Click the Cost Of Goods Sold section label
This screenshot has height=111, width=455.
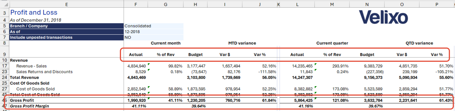pyautogui.click(x=30, y=83)
